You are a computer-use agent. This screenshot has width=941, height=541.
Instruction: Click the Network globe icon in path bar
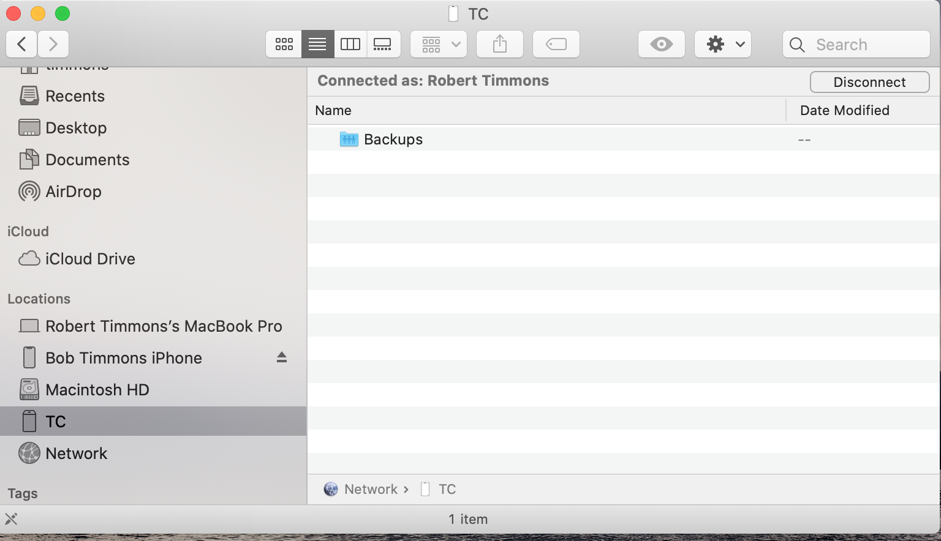tap(331, 489)
